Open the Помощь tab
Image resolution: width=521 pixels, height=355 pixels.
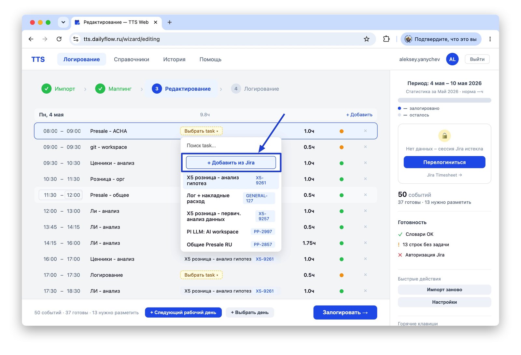210,59
